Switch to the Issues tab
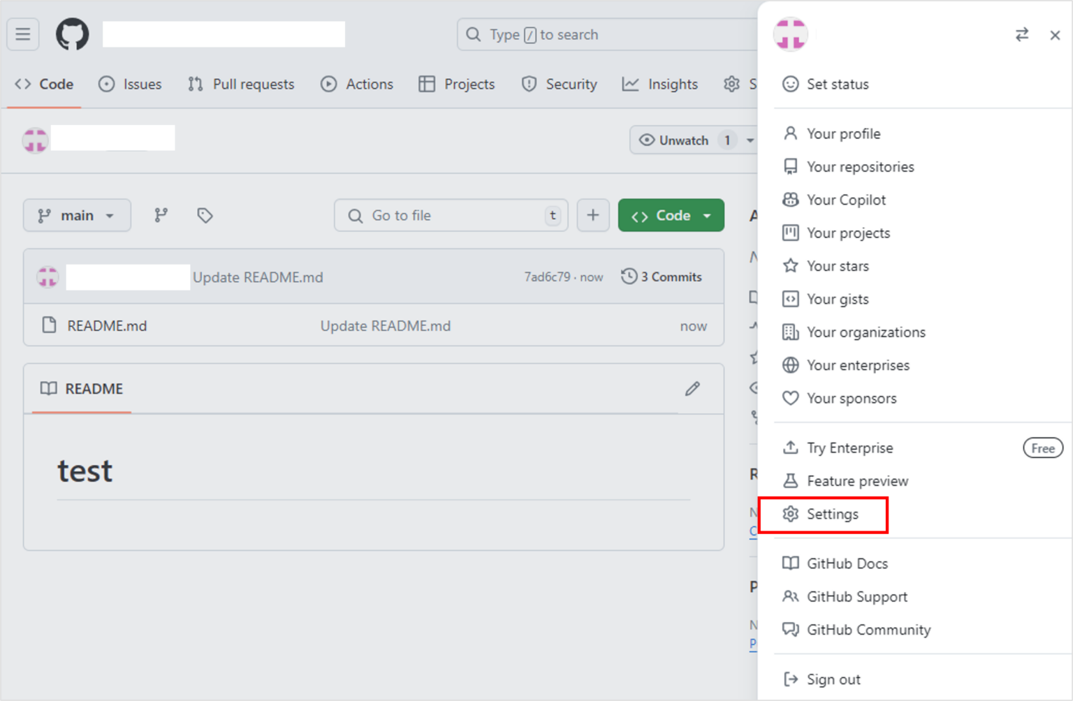1073x701 pixels. coord(131,84)
